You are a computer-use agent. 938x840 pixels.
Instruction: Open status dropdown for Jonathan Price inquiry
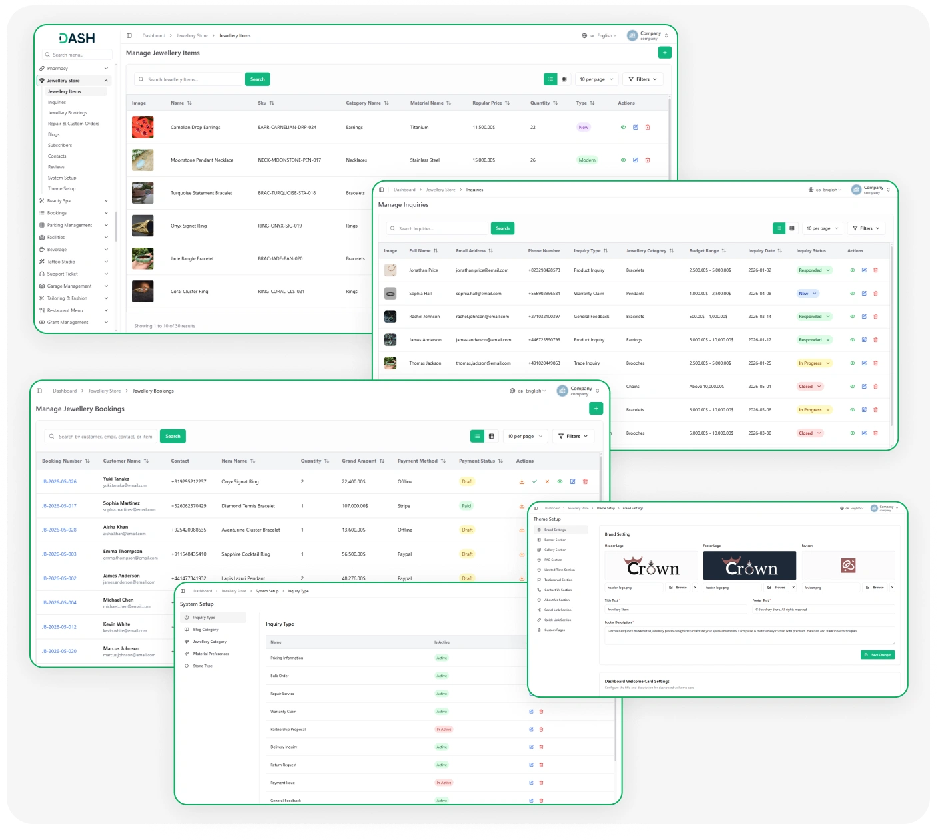tap(815, 270)
